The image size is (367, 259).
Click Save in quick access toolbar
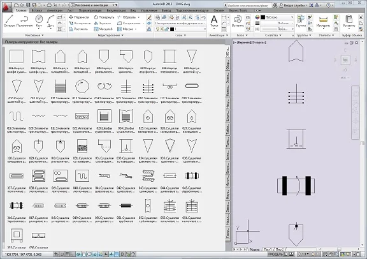28,5
